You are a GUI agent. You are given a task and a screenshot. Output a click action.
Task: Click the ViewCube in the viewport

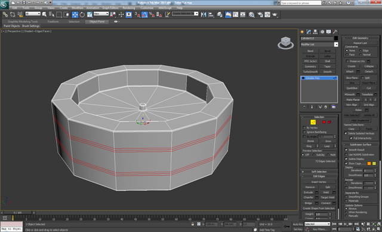pyautogui.click(x=285, y=42)
